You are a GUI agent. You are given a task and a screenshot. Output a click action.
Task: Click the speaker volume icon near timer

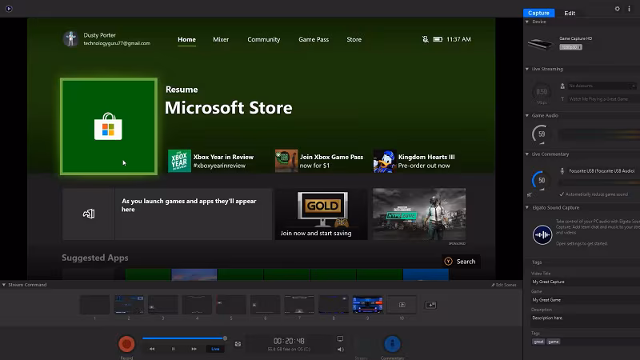341,350
